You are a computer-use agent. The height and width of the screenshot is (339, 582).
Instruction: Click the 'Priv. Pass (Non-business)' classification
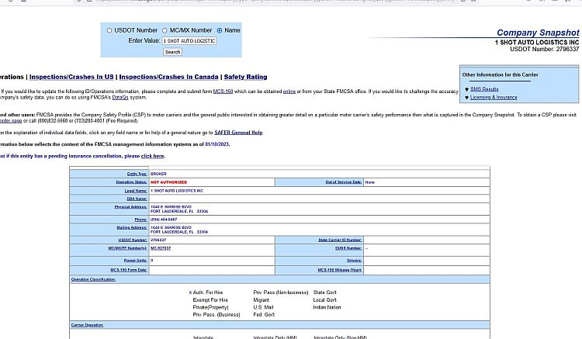pos(281,292)
